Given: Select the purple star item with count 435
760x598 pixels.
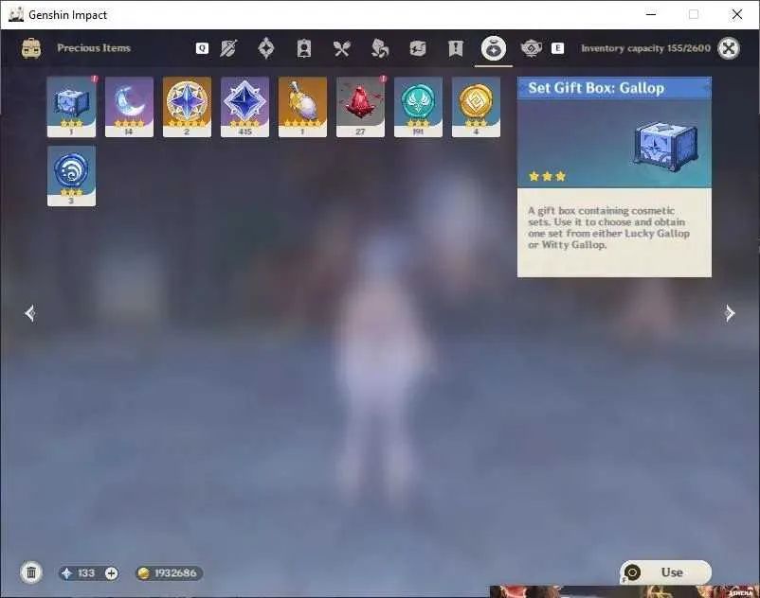Looking at the screenshot, I should (x=244, y=106).
